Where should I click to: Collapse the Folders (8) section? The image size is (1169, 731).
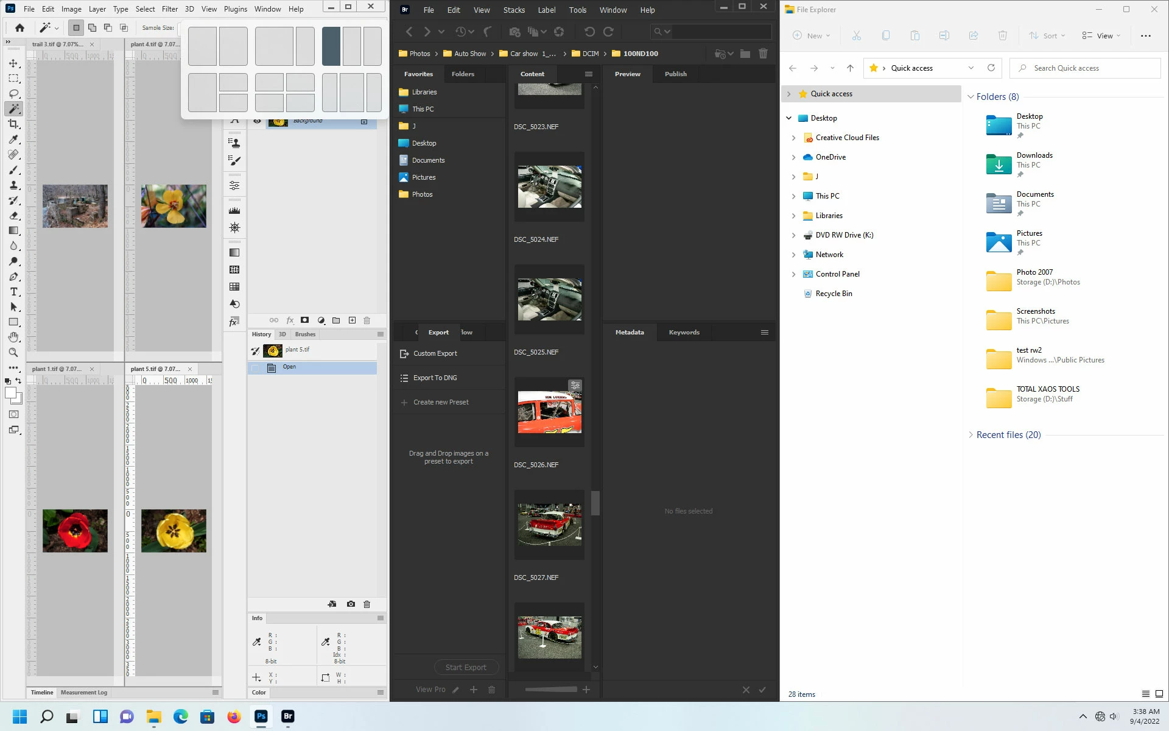click(x=971, y=97)
